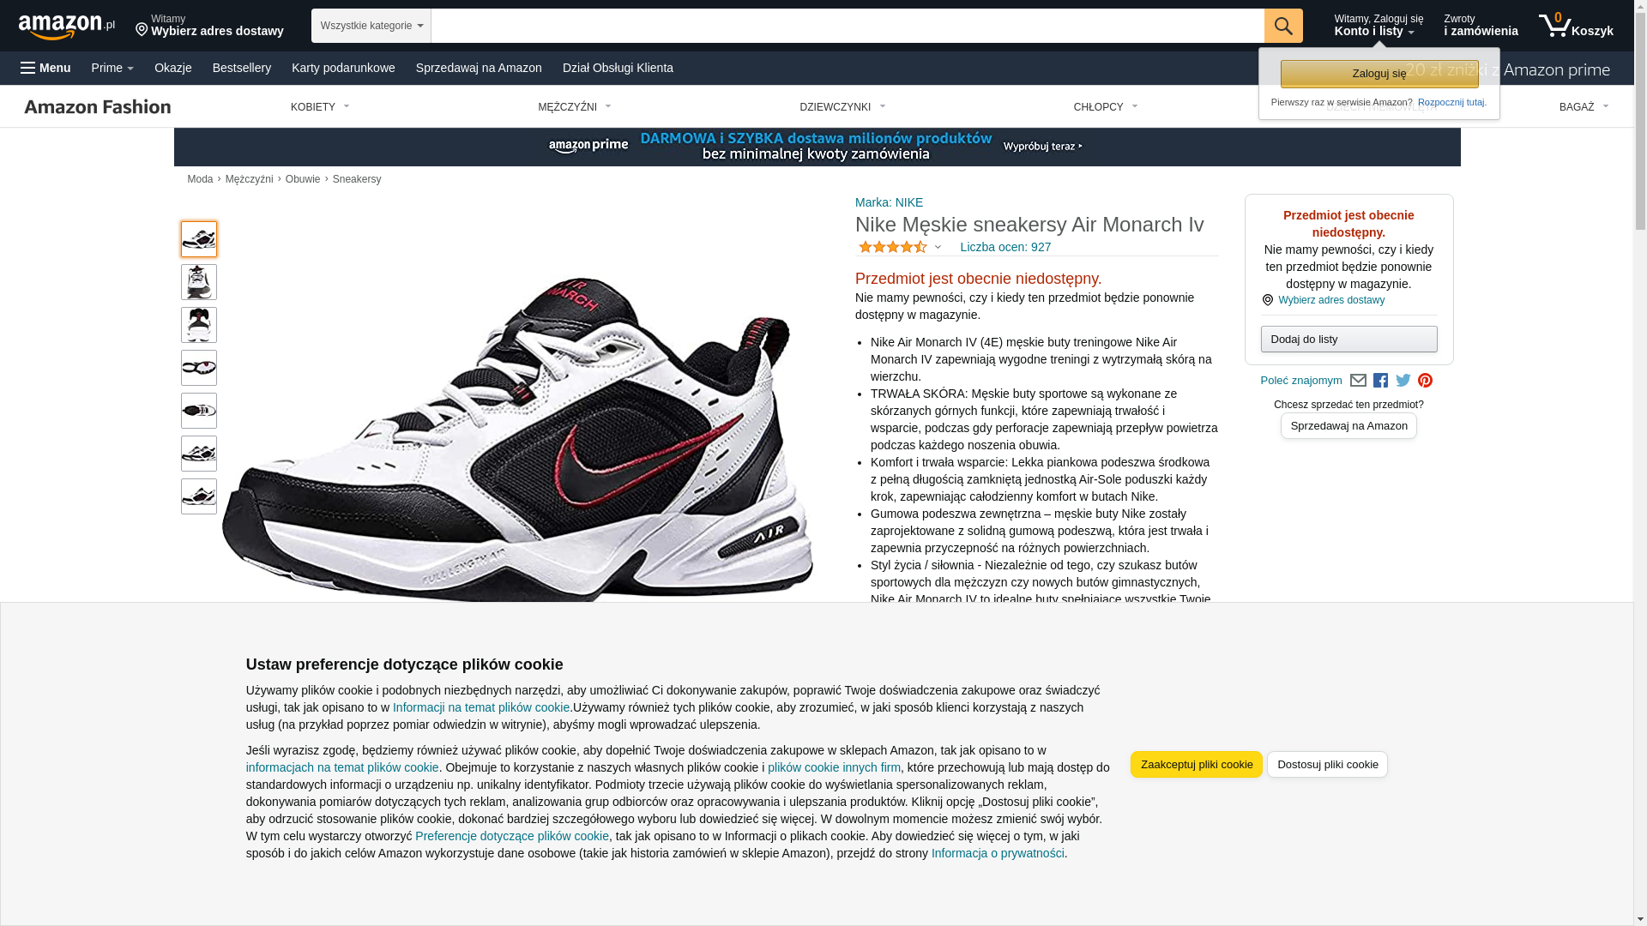The height and width of the screenshot is (926, 1647).
Task: Share product on Pinterest icon
Action: [1425, 381]
